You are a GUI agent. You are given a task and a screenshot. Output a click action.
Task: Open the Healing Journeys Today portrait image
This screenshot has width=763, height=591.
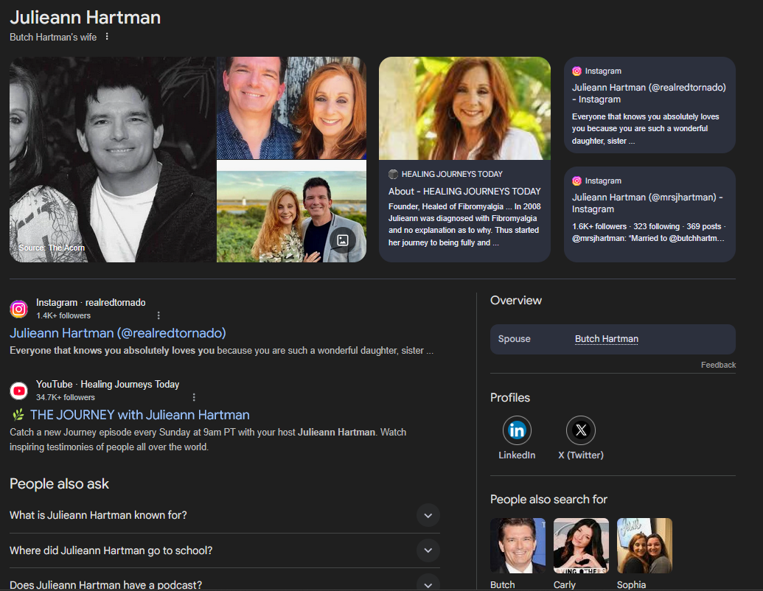click(x=464, y=108)
